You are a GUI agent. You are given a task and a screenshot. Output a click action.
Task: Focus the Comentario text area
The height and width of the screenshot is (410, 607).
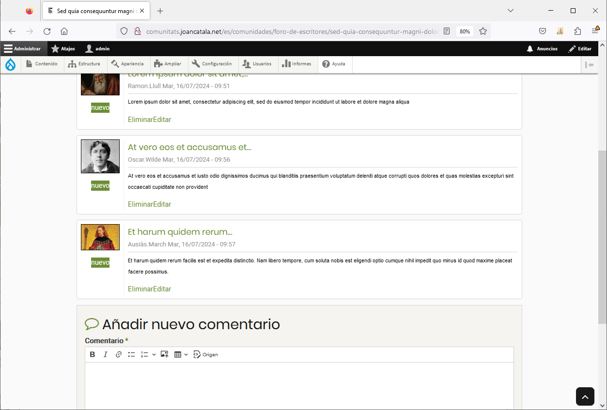[x=299, y=386]
